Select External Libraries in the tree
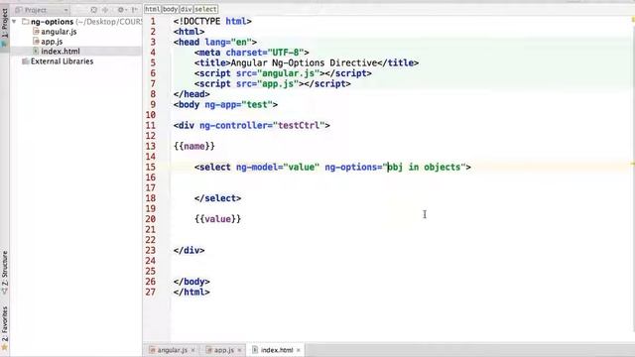The width and height of the screenshot is (635, 357). pos(62,61)
